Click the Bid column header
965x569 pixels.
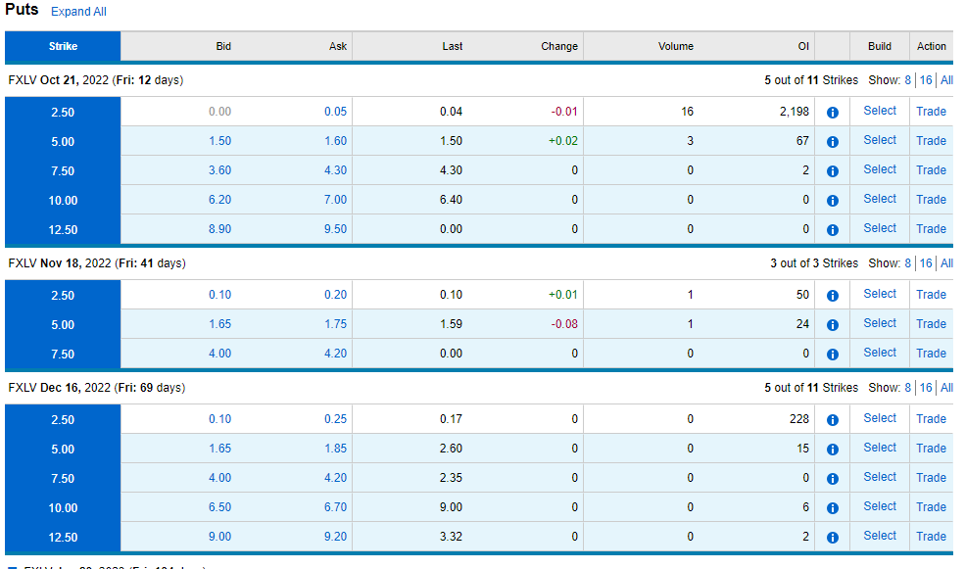(223, 46)
